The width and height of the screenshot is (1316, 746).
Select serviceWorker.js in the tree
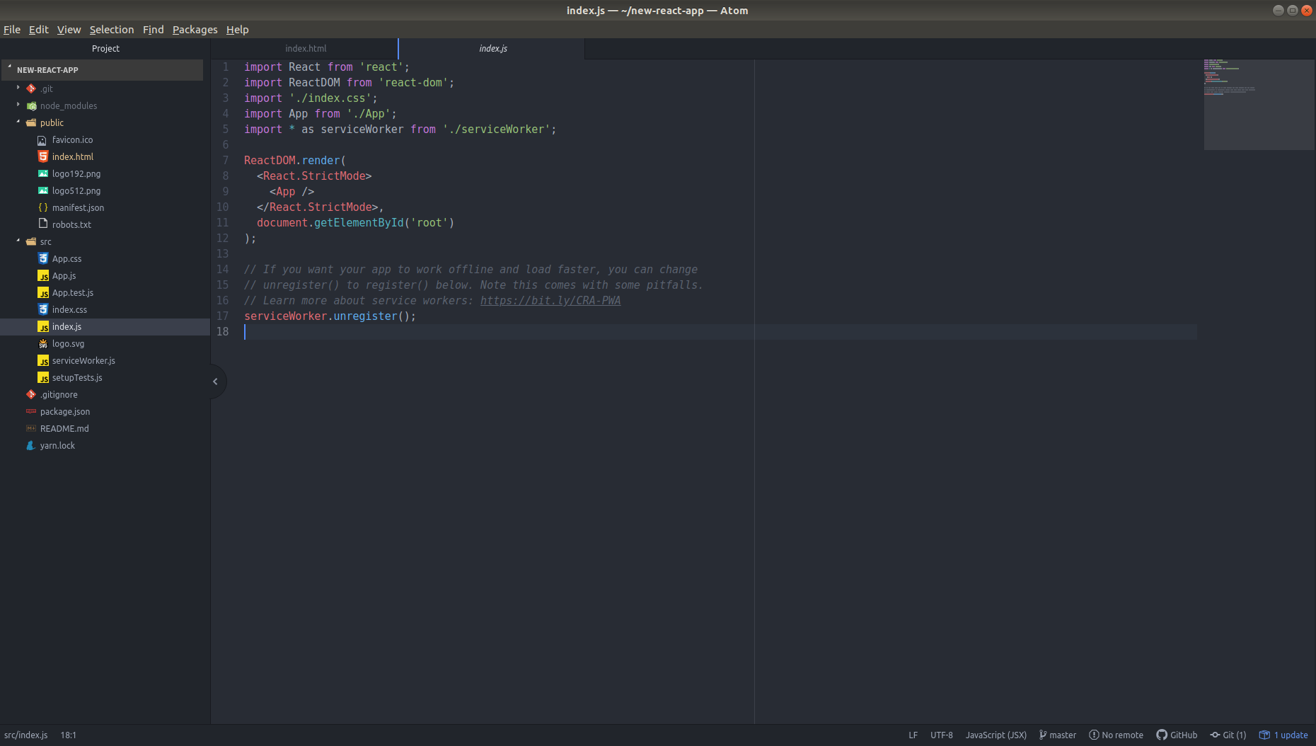point(83,360)
